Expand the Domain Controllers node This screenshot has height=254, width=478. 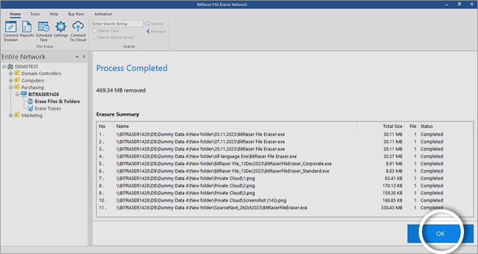pos(11,73)
